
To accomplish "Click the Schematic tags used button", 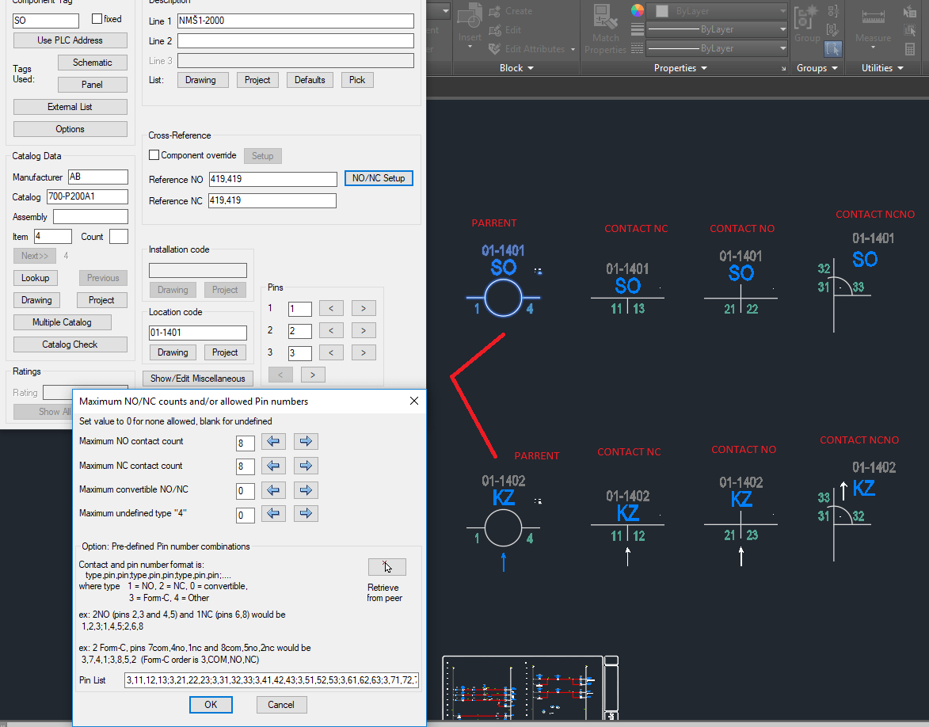I will click(93, 63).
